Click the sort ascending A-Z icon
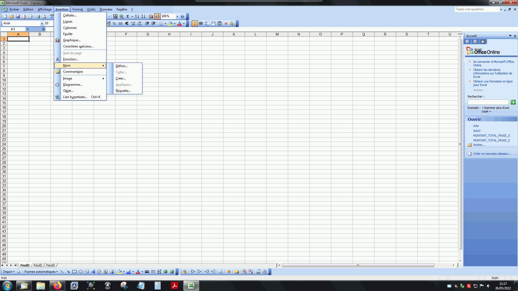518x291 pixels. (137, 16)
